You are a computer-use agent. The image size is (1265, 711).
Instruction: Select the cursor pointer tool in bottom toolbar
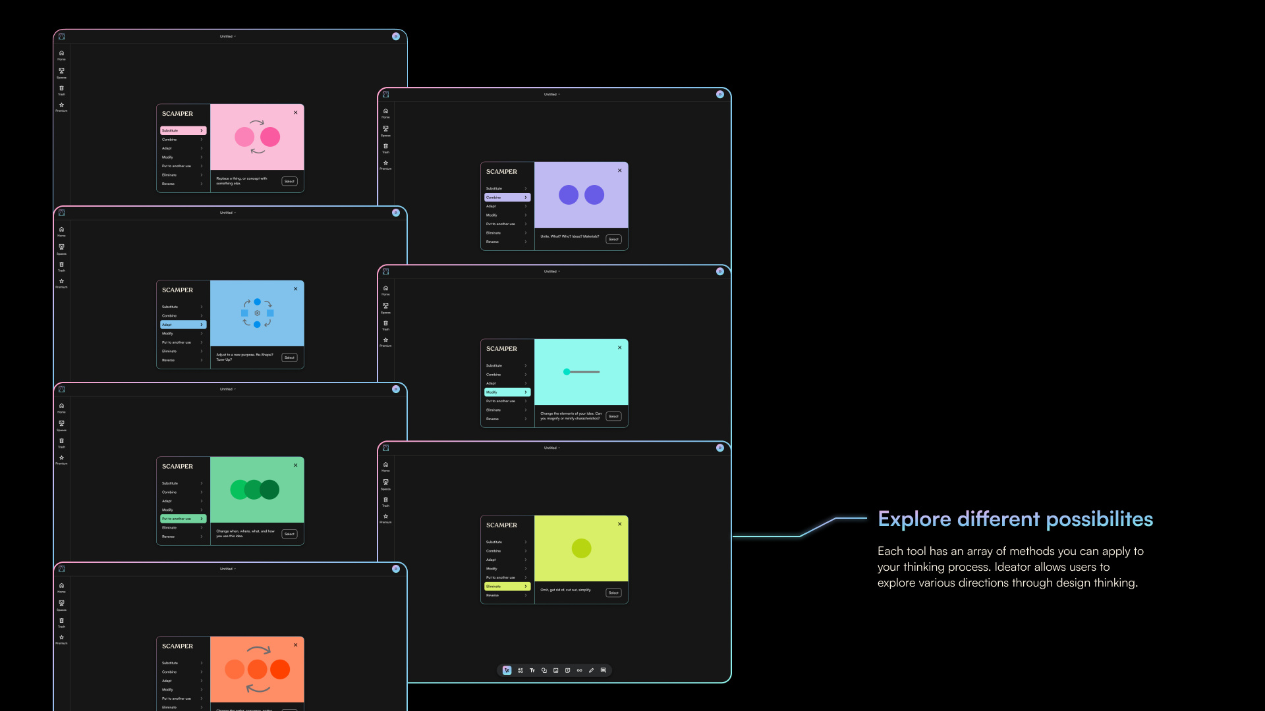tap(507, 670)
